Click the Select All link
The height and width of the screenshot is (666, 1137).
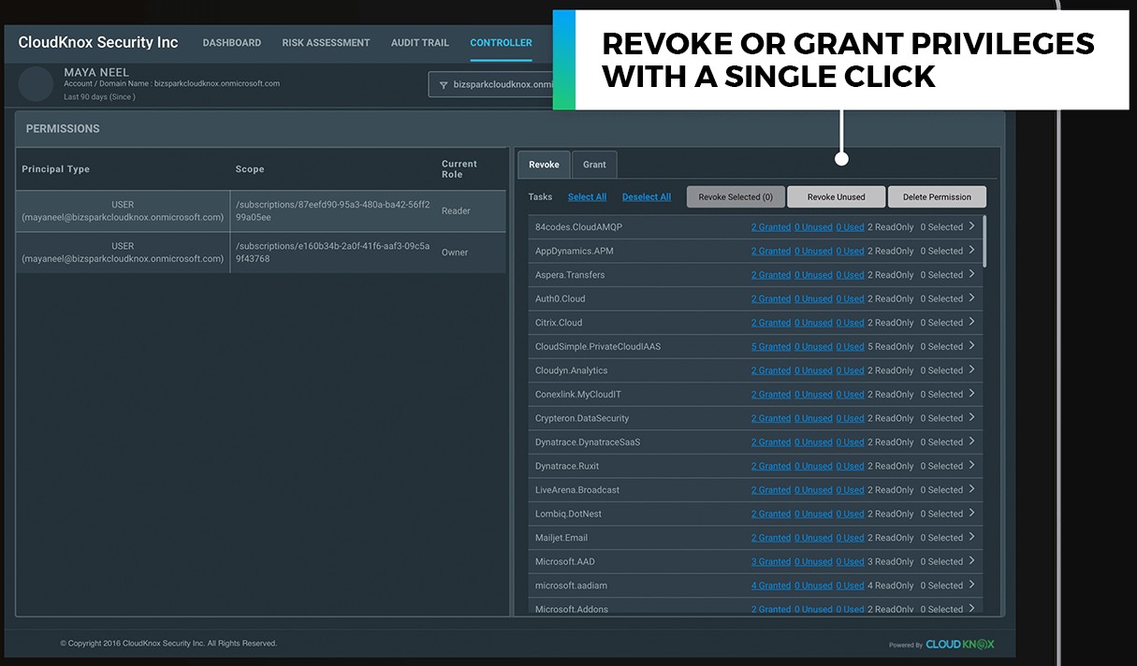[587, 197]
